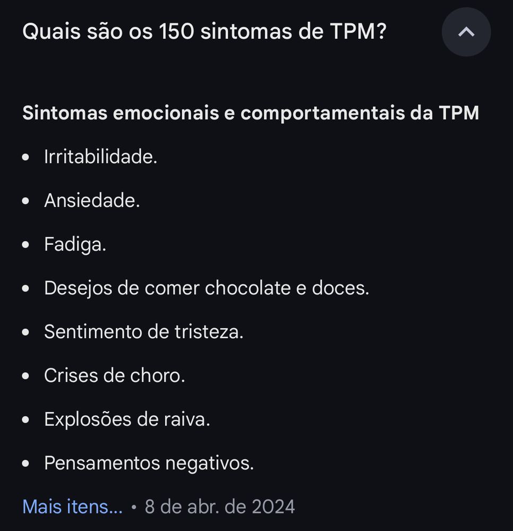The height and width of the screenshot is (531, 513).
Task: Click the 'Crises de choro.' item
Action: [x=115, y=375]
